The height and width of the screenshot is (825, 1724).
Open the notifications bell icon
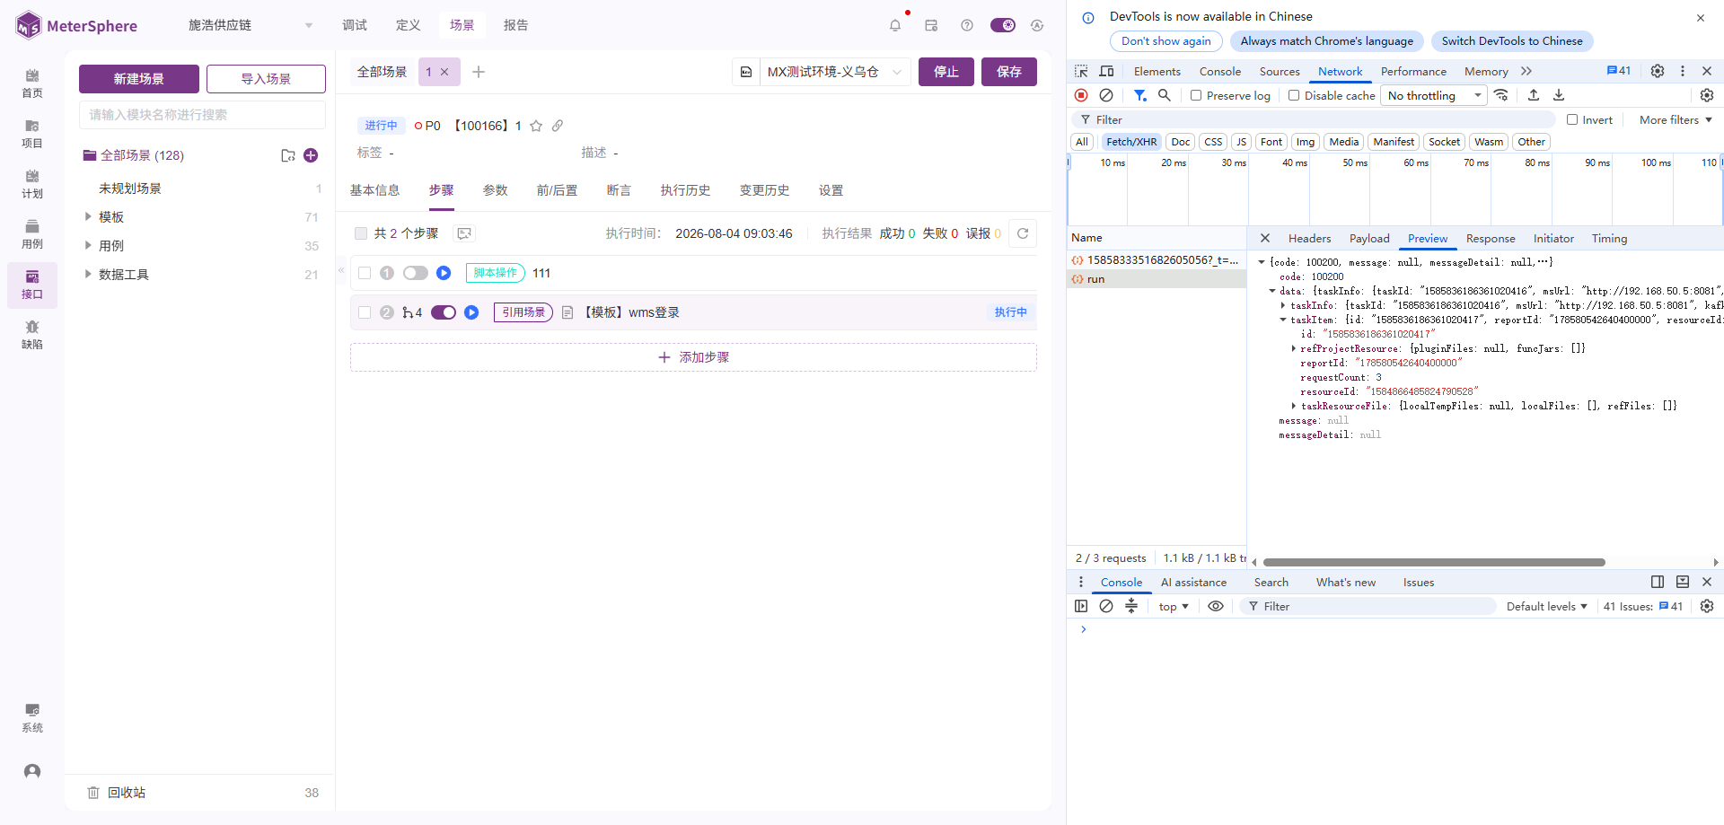click(895, 25)
